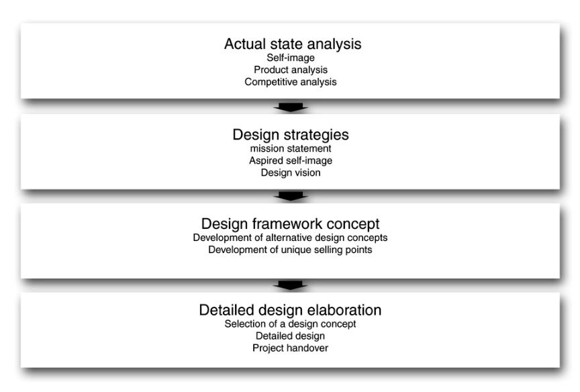Select the 'Project handover' line
This screenshot has height=392, width=580.
point(291,348)
